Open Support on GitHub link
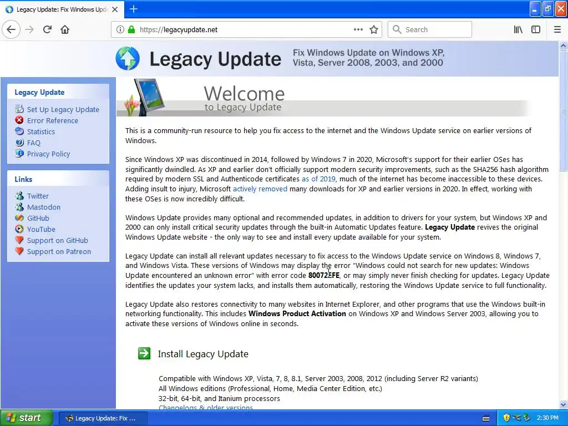The width and height of the screenshot is (568, 426). (58, 241)
